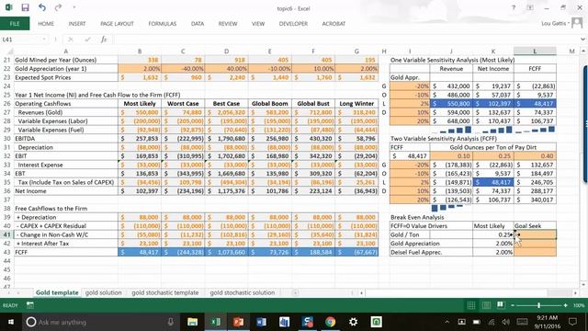Viewport: 588px width, 331px height.
Task: Switch to Normal view icon
Action: pyautogui.click(x=471, y=305)
